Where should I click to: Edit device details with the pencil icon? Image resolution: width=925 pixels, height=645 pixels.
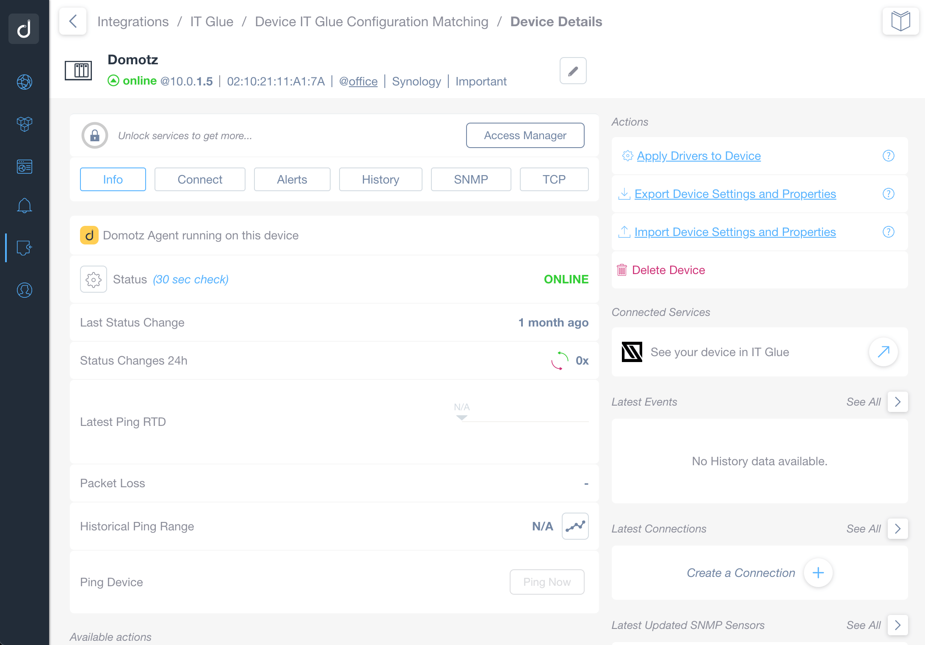(x=573, y=71)
